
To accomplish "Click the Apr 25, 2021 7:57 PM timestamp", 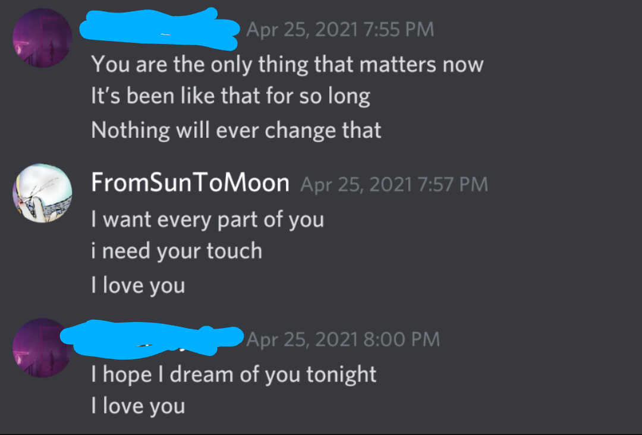I will (x=394, y=184).
